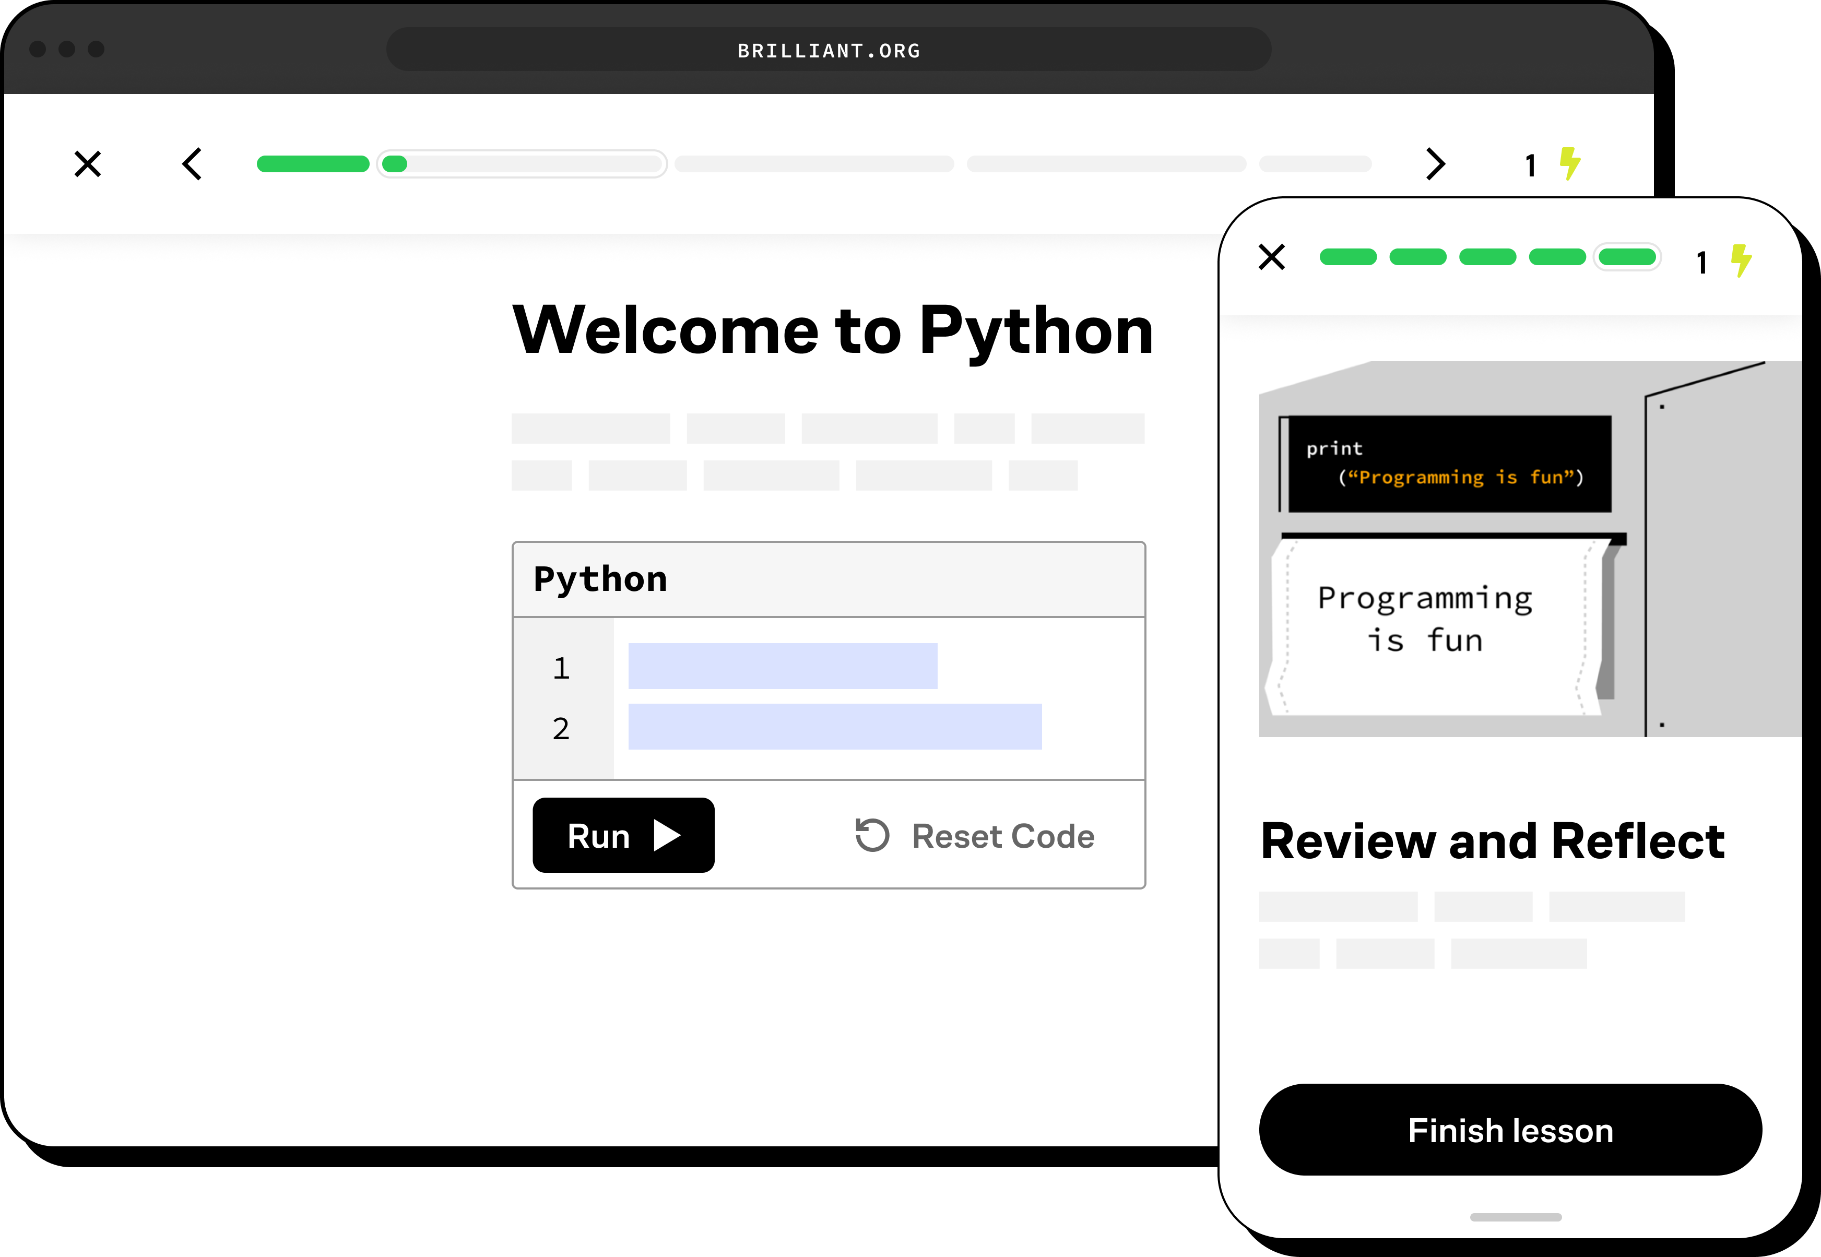Select the last short gray progress segment
The height and width of the screenshot is (1257, 1821).
1315,164
